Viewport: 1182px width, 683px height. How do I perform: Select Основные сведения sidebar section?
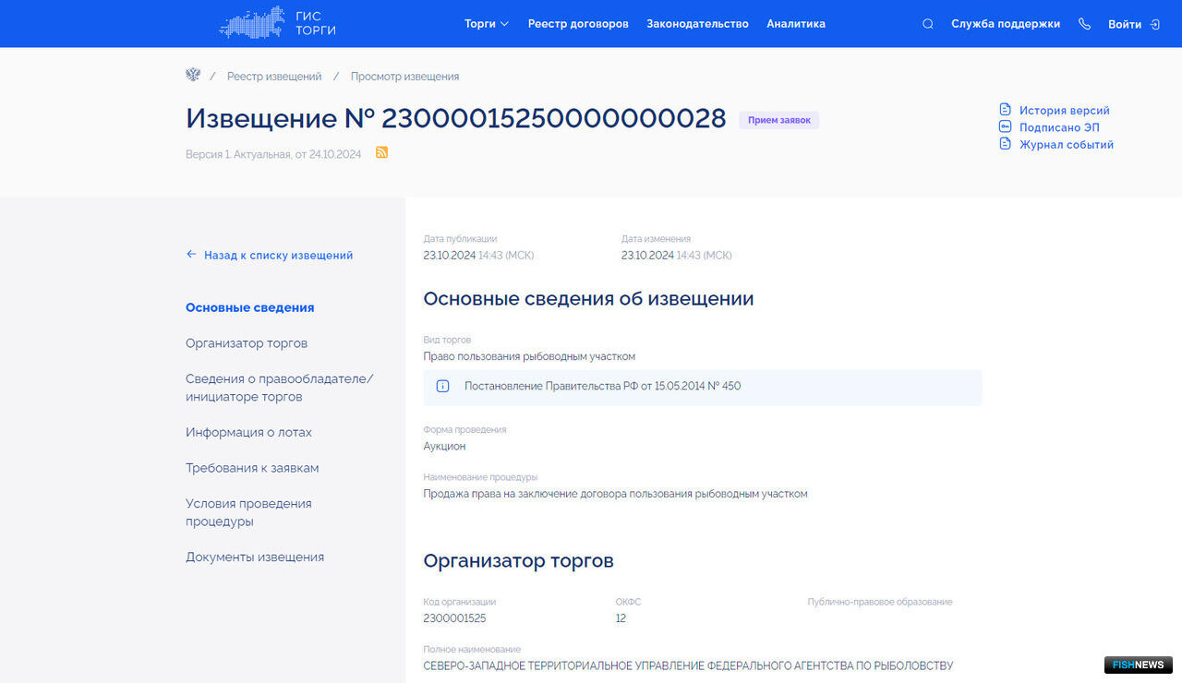tap(250, 307)
